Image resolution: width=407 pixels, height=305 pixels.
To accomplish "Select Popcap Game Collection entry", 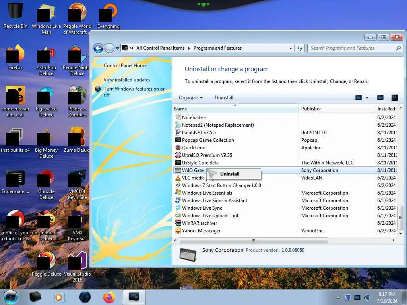I will [x=285, y=140].
